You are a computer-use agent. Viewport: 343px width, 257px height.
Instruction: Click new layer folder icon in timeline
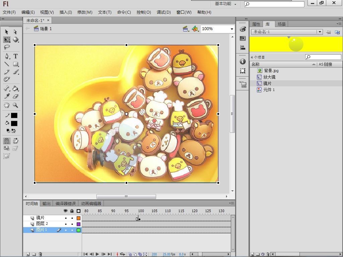[34, 254]
